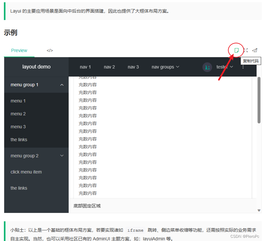264x241 pixels.
Task: Open menu 2 in the sidebar
Action: [36, 114]
